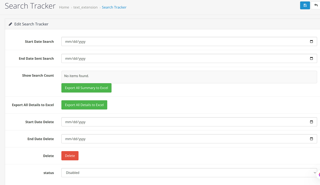Viewport: 320px width, 185px height.
Task: Click the blue save icon button
Action: tap(305, 5)
